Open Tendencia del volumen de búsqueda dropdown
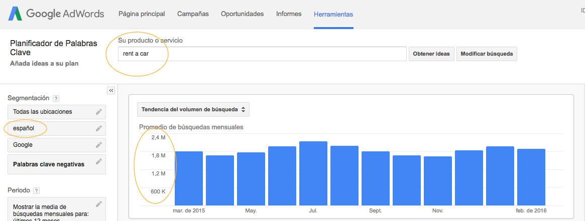This screenshot has height=221, width=585. [x=193, y=109]
